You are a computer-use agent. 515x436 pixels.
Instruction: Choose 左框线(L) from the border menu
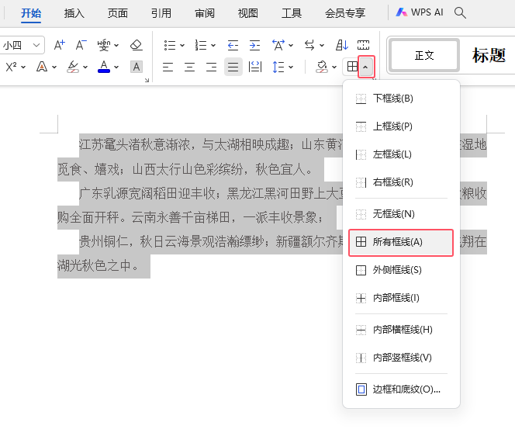pyautogui.click(x=401, y=154)
